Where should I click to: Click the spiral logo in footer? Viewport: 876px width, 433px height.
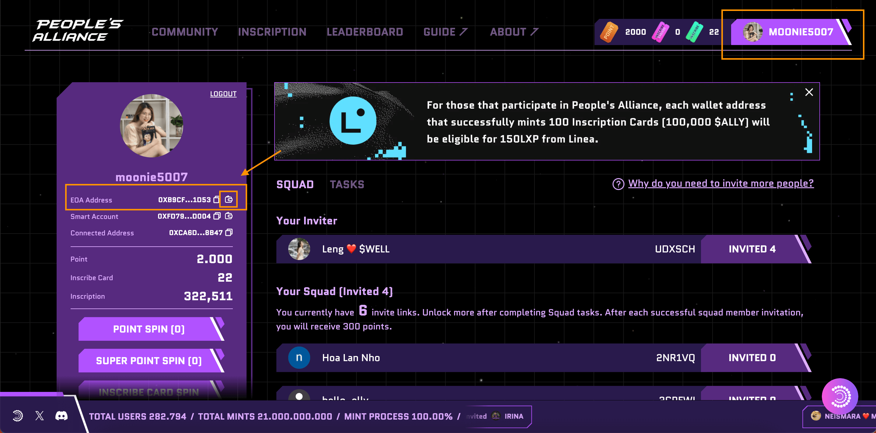pyautogui.click(x=18, y=416)
